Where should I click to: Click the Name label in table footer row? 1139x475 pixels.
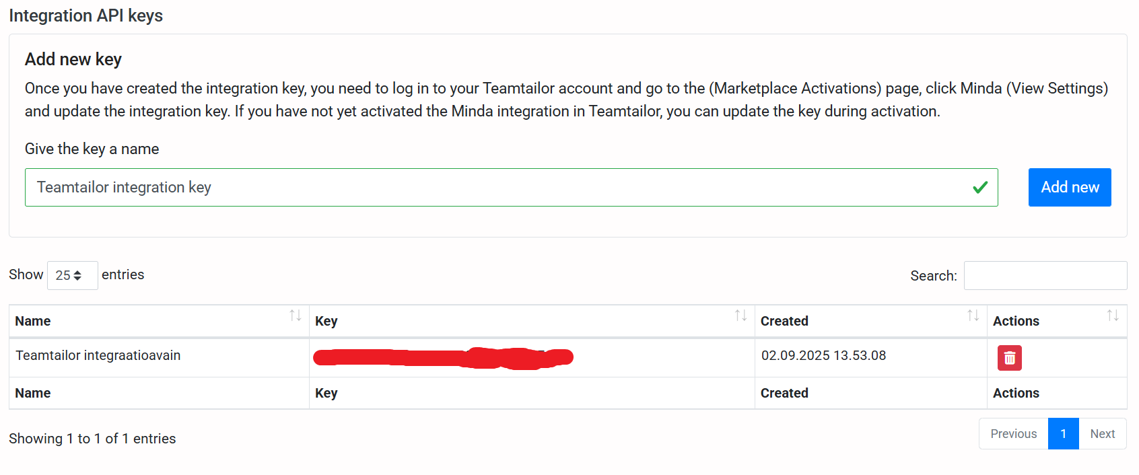click(x=33, y=393)
